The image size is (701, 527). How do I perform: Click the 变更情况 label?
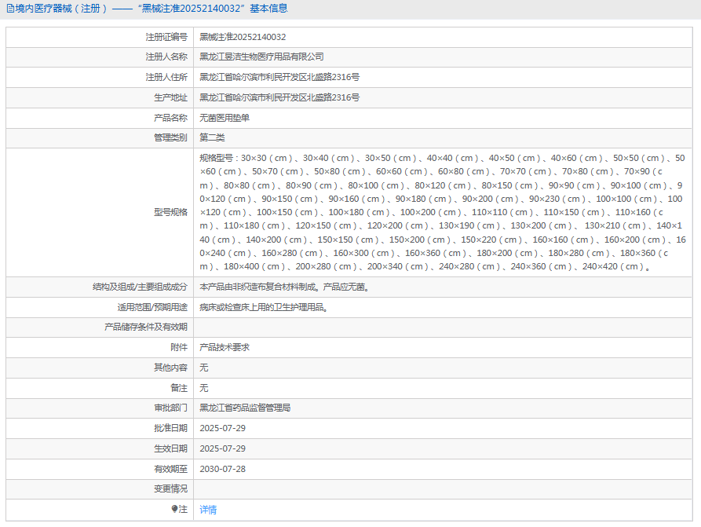[x=171, y=489]
